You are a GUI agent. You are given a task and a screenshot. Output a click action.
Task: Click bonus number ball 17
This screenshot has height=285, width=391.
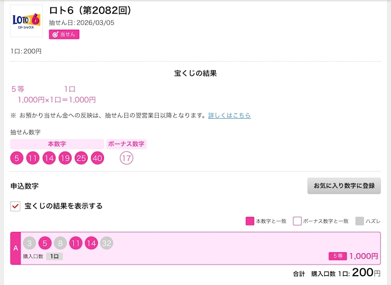point(126,158)
